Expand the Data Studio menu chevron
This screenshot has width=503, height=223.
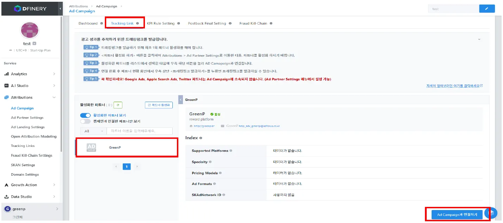(x=54, y=197)
